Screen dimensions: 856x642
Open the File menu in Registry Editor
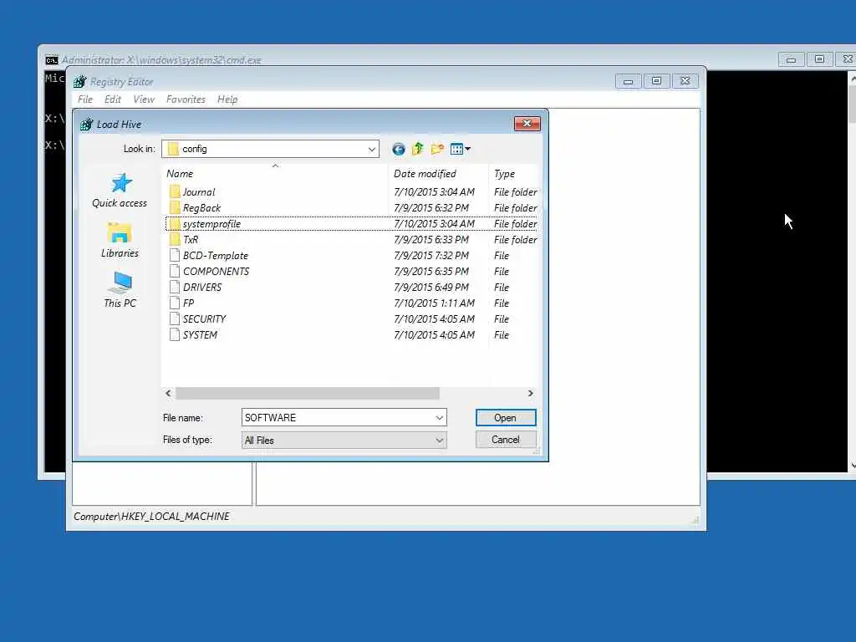[x=85, y=99]
